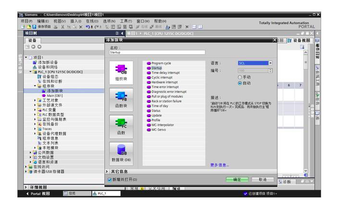Open the 视图(V) menu
The width and height of the screenshot is (337, 210).
coord(60,21)
